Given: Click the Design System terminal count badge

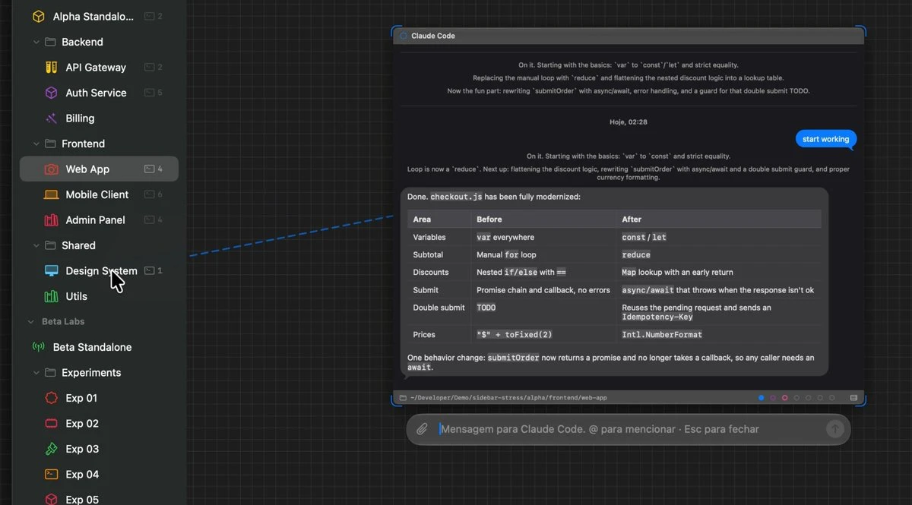Looking at the screenshot, I should [154, 271].
